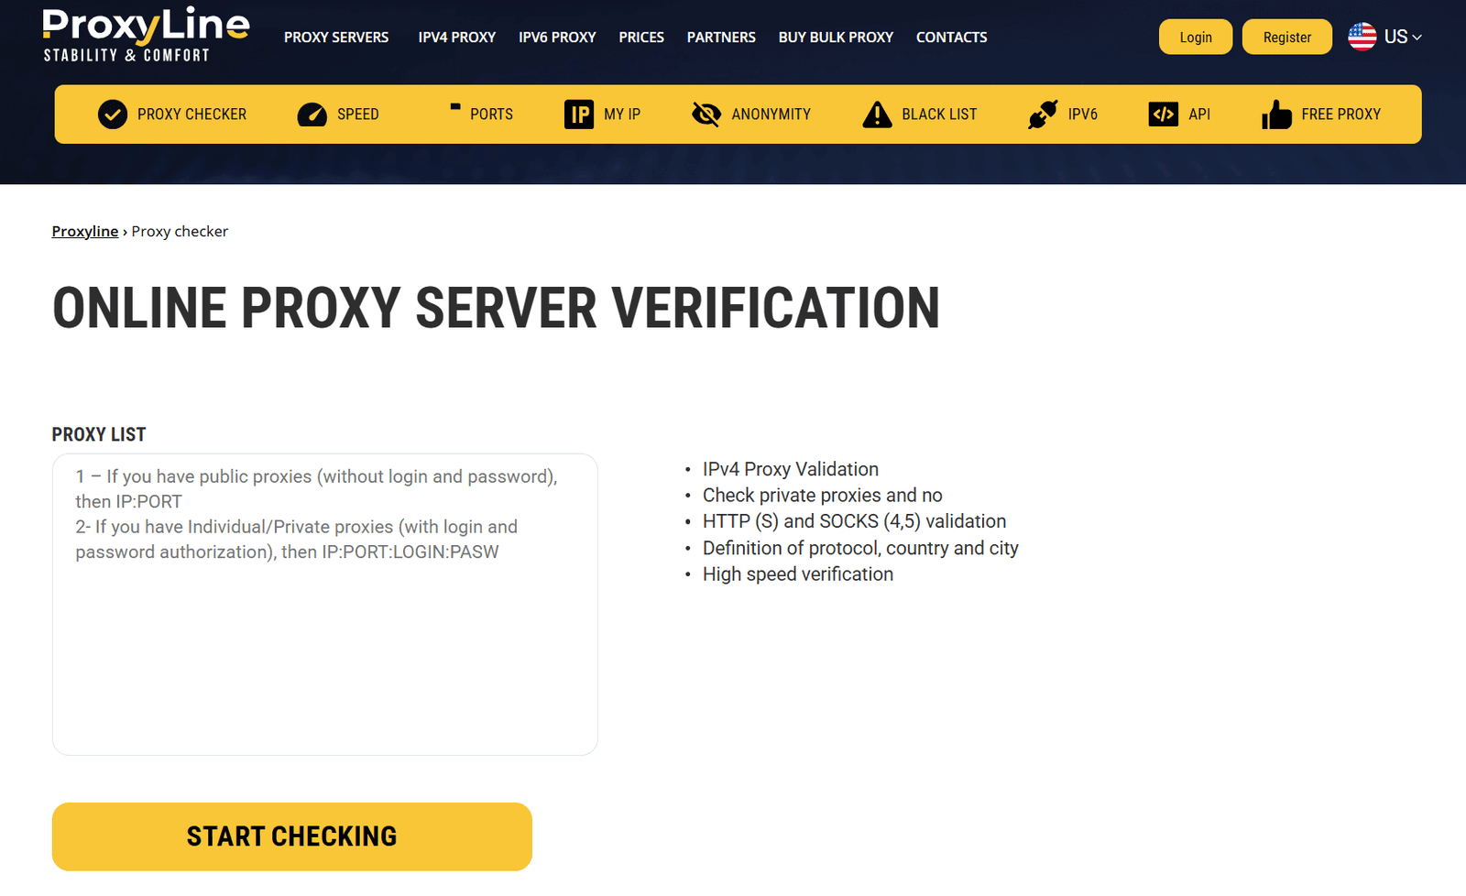Image resolution: width=1466 pixels, height=896 pixels.
Task: Click the 'Proxy checker' breadcrumb text
Action: 180,231
